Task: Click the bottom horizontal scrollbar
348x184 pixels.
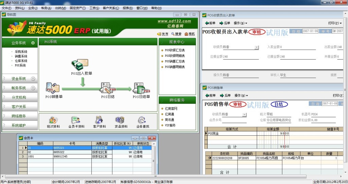Action: point(155,177)
